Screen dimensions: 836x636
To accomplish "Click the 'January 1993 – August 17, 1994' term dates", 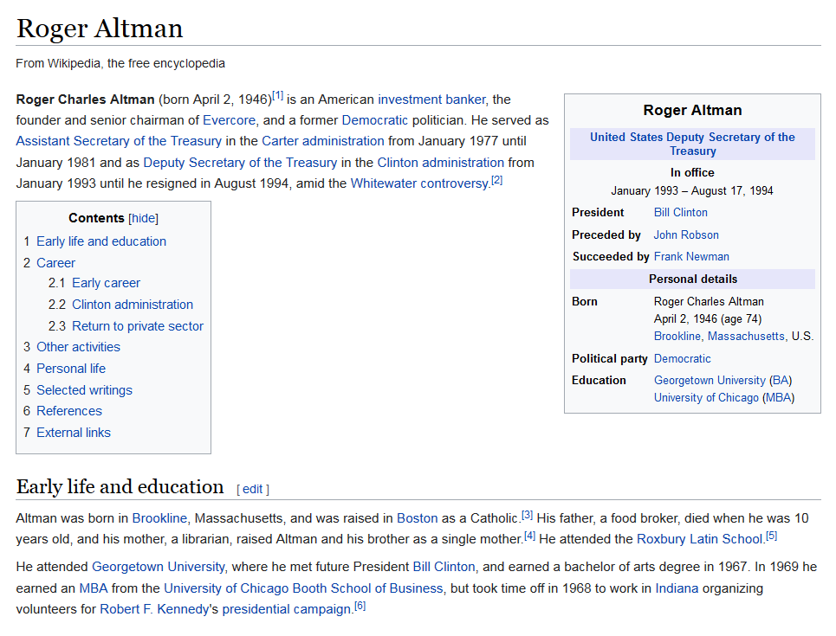I will tap(692, 190).
